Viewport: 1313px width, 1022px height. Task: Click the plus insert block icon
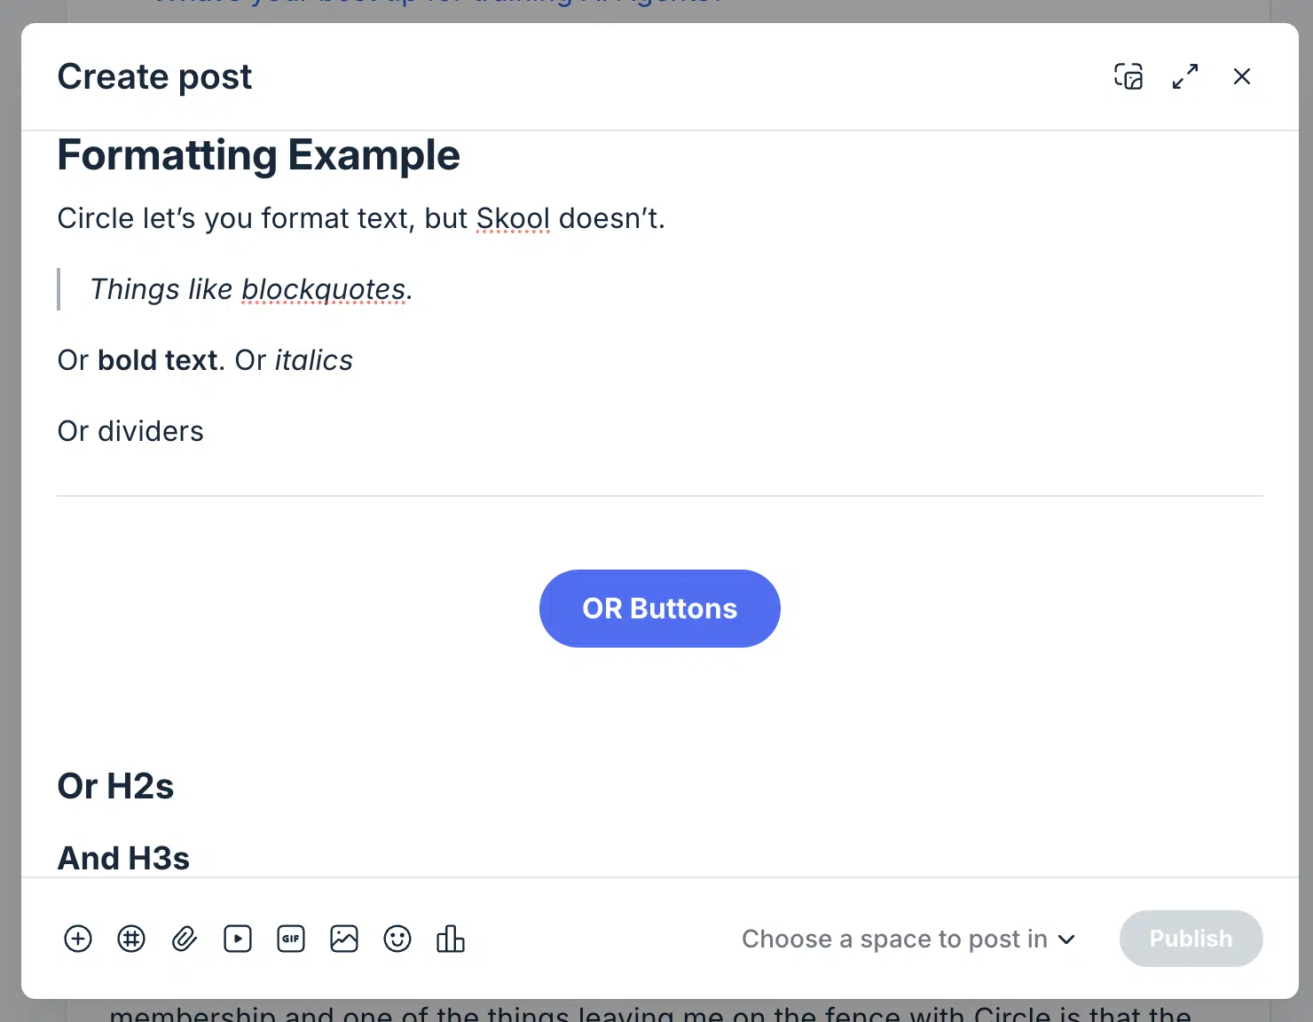pos(78,939)
